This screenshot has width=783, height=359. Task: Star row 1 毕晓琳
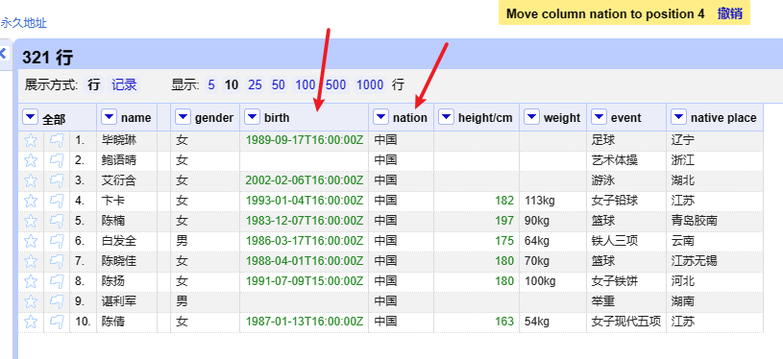[x=31, y=140]
